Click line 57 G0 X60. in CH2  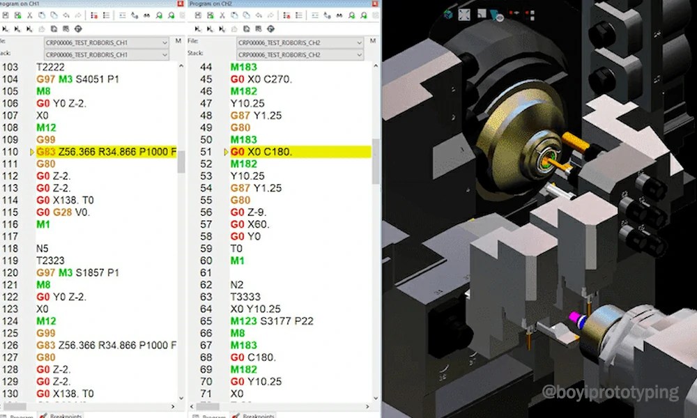[250, 224]
